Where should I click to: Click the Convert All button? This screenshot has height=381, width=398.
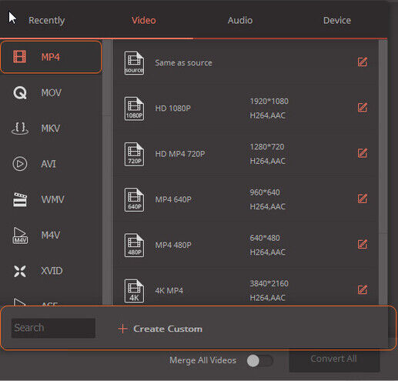(334, 359)
